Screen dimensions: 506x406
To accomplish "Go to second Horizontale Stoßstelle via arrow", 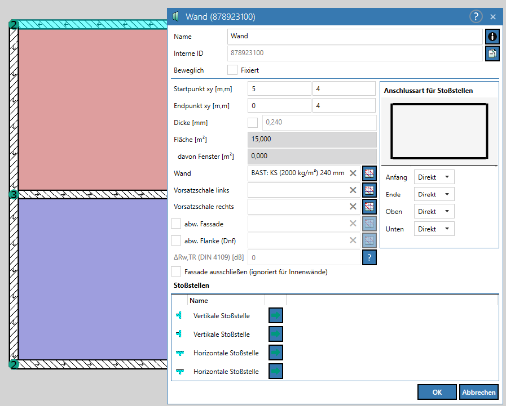I will [x=276, y=371].
